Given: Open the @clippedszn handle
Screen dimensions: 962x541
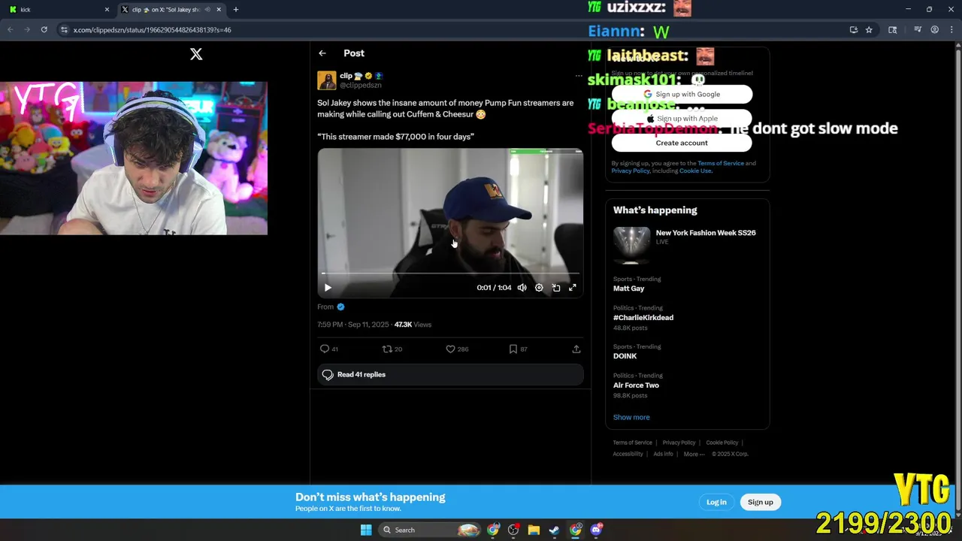Looking at the screenshot, I should 361,85.
